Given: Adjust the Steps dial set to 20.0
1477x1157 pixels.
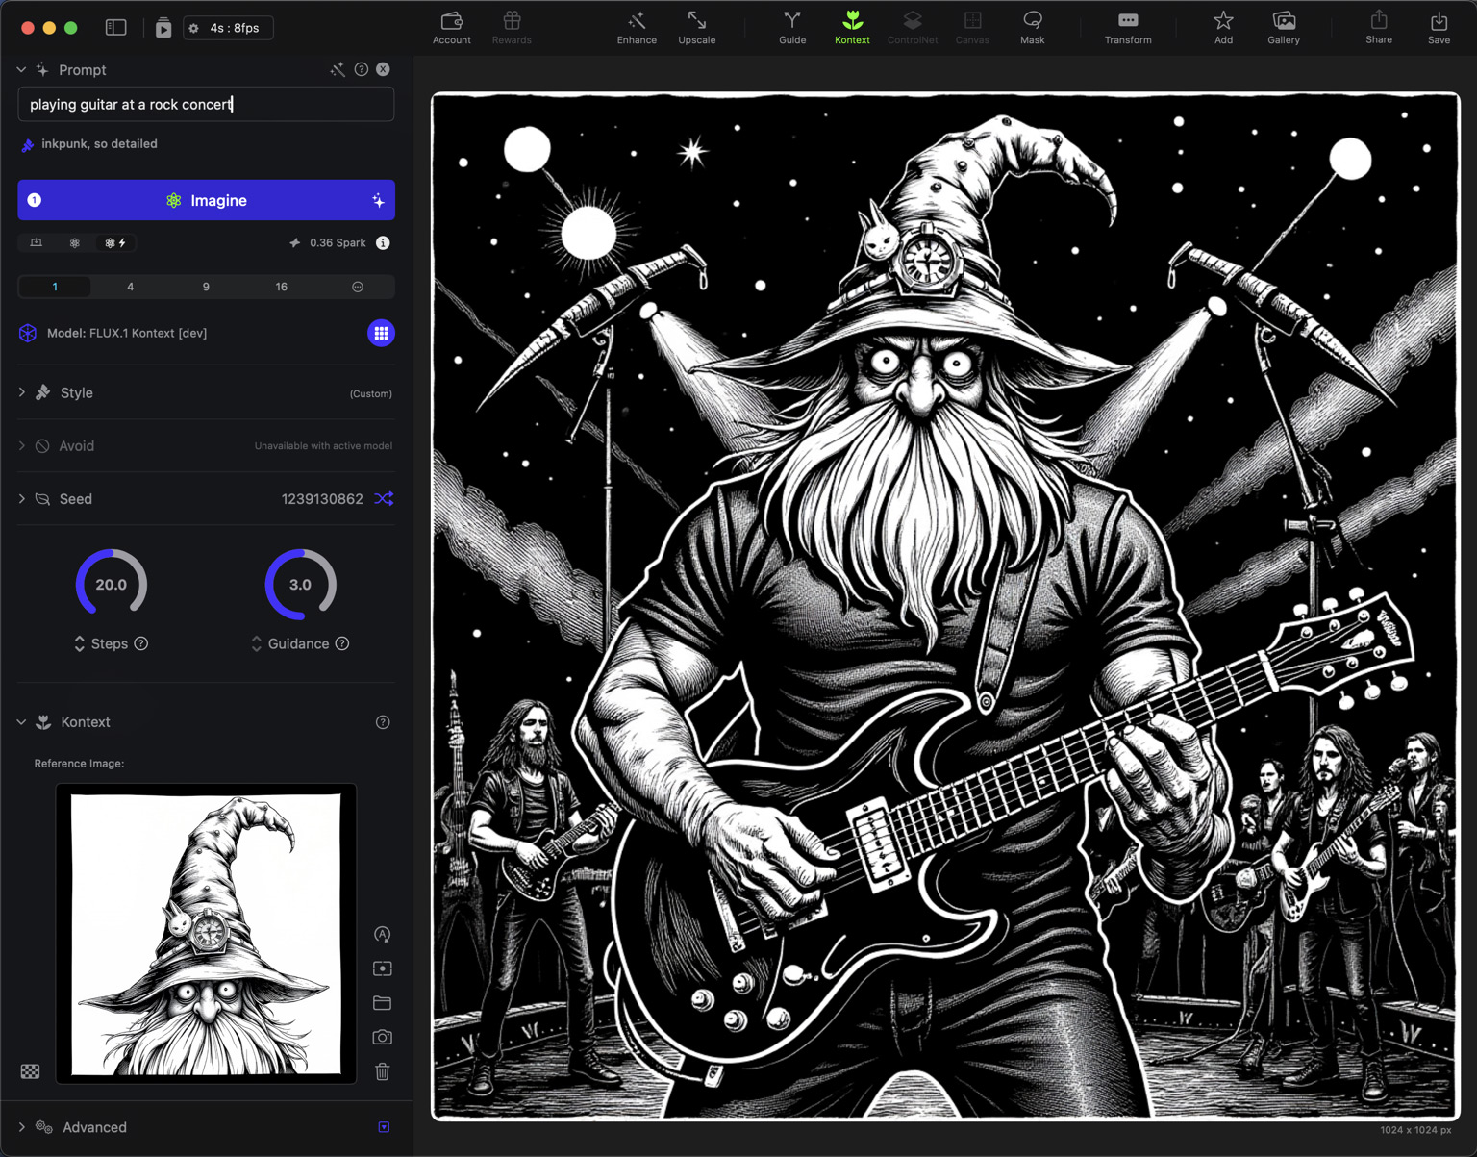Looking at the screenshot, I should tap(112, 584).
